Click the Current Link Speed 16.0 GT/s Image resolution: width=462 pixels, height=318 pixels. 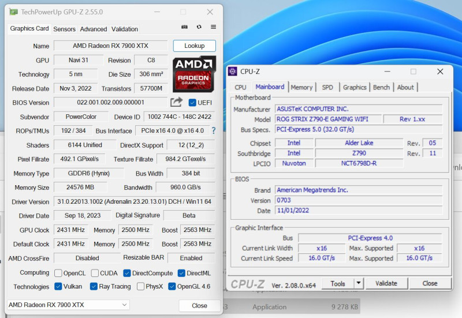click(322, 258)
